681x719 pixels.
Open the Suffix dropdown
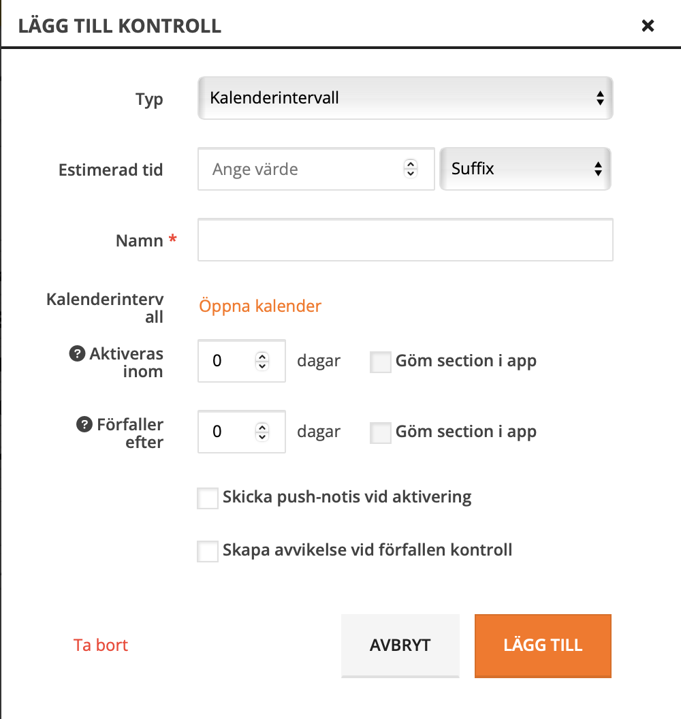tap(525, 169)
